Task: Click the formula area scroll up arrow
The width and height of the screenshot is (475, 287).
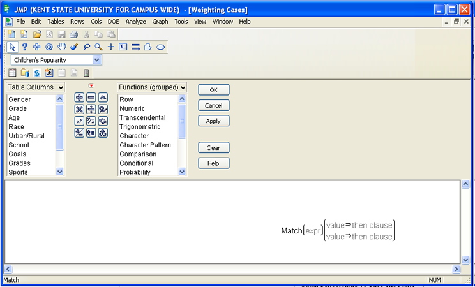Action: [x=465, y=184]
